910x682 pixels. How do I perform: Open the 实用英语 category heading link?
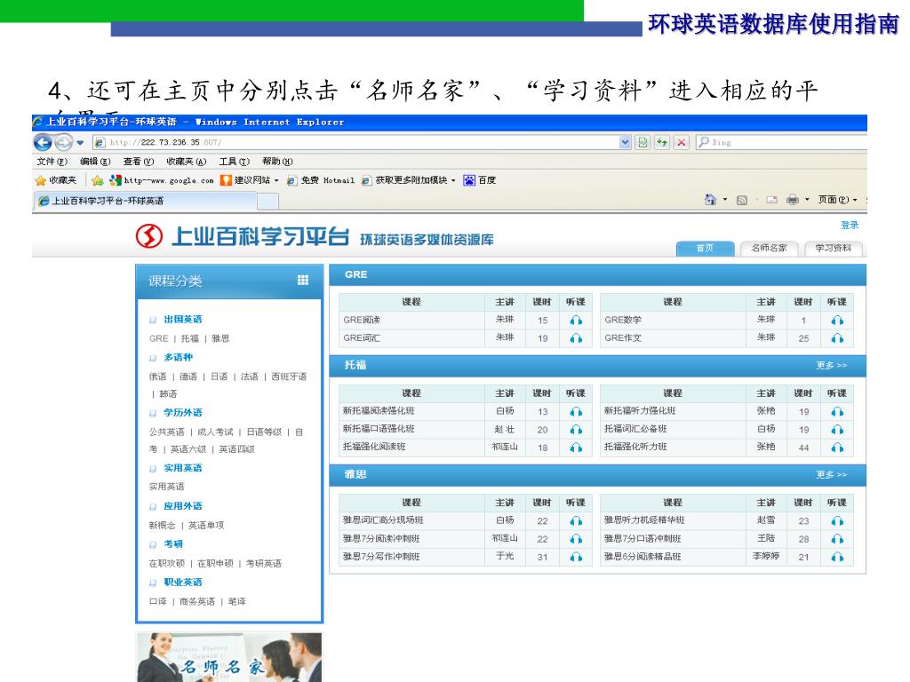(x=183, y=467)
